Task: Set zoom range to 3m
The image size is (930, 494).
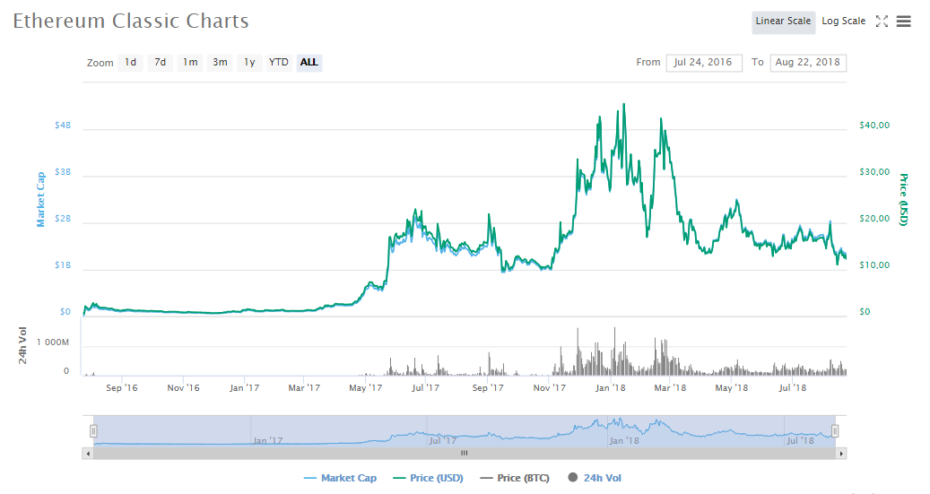Action: [220, 62]
